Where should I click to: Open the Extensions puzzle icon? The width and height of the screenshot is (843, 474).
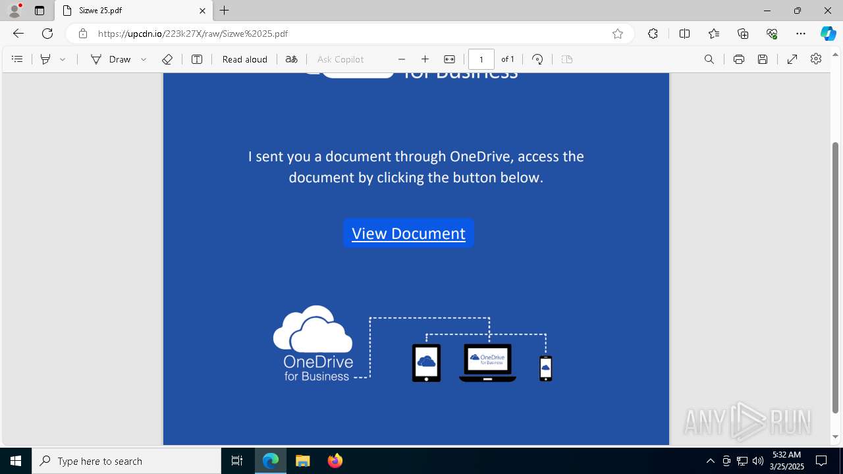pos(653,34)
